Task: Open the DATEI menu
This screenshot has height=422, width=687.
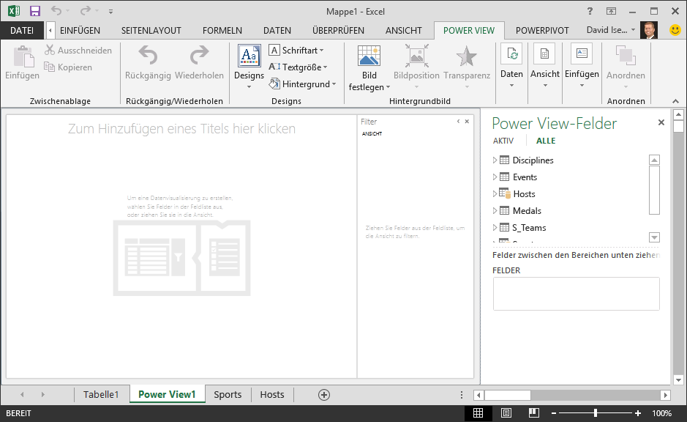Action: pyautogui.click(x=22, y=30)
